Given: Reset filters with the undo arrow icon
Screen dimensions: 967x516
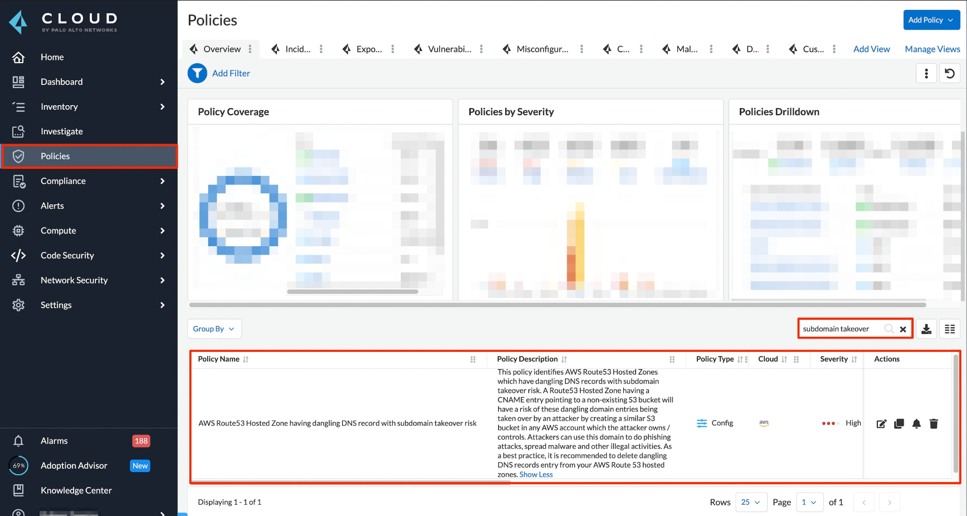Looking at the screenshot, I should 950,73.
